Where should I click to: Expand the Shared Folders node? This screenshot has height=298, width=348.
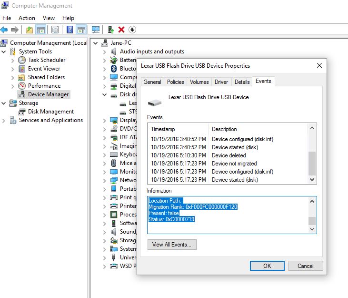13,78
